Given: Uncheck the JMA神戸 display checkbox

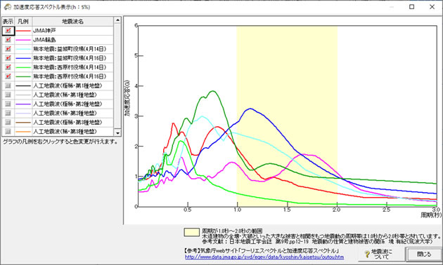Looking at the screenshot, I should coord(8,30).
